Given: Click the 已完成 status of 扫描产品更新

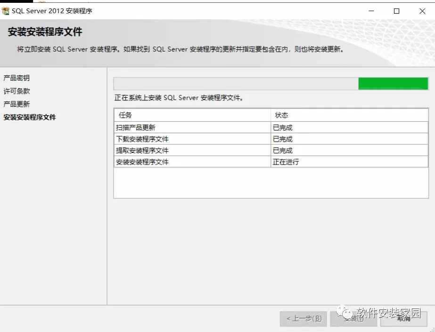Looking at the screenshot, I should (x=349, y=127).
